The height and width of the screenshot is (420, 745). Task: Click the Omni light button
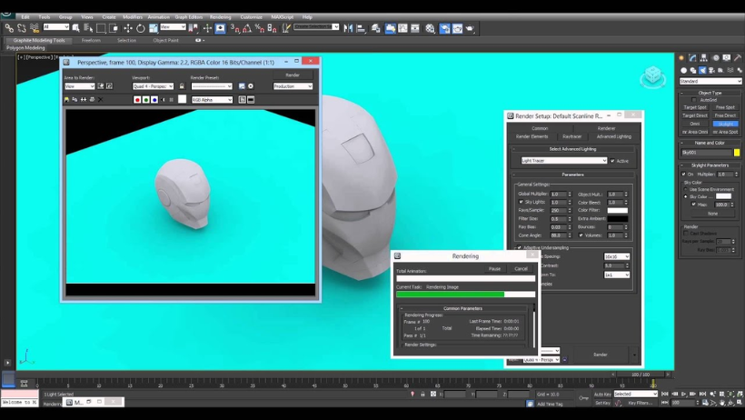[x=695, y=124]
